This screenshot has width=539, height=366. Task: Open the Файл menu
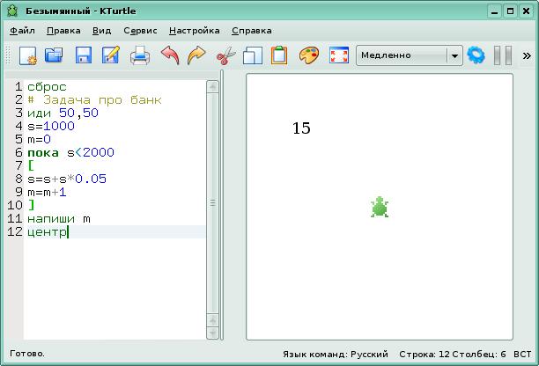22,30
